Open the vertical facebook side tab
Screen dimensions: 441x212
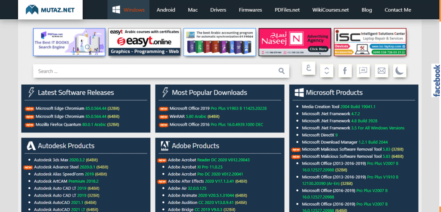(436, 81)
